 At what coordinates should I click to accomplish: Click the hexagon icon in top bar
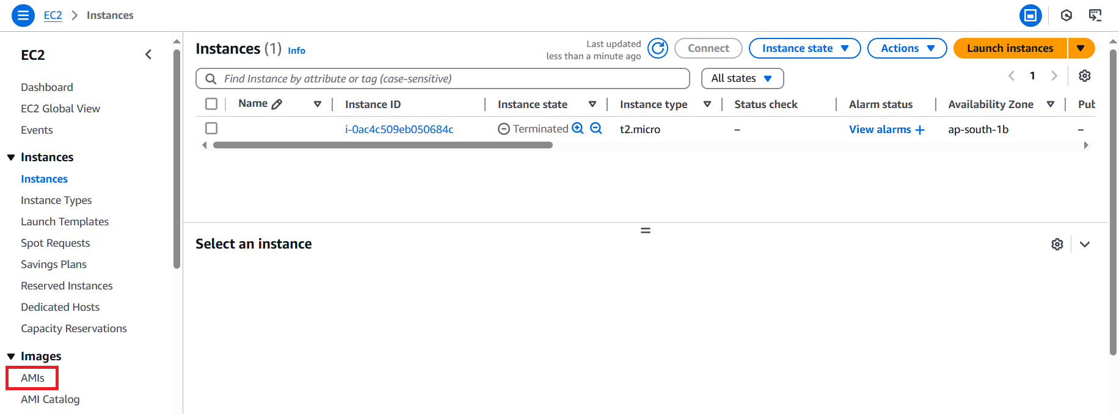[1066, 15]
